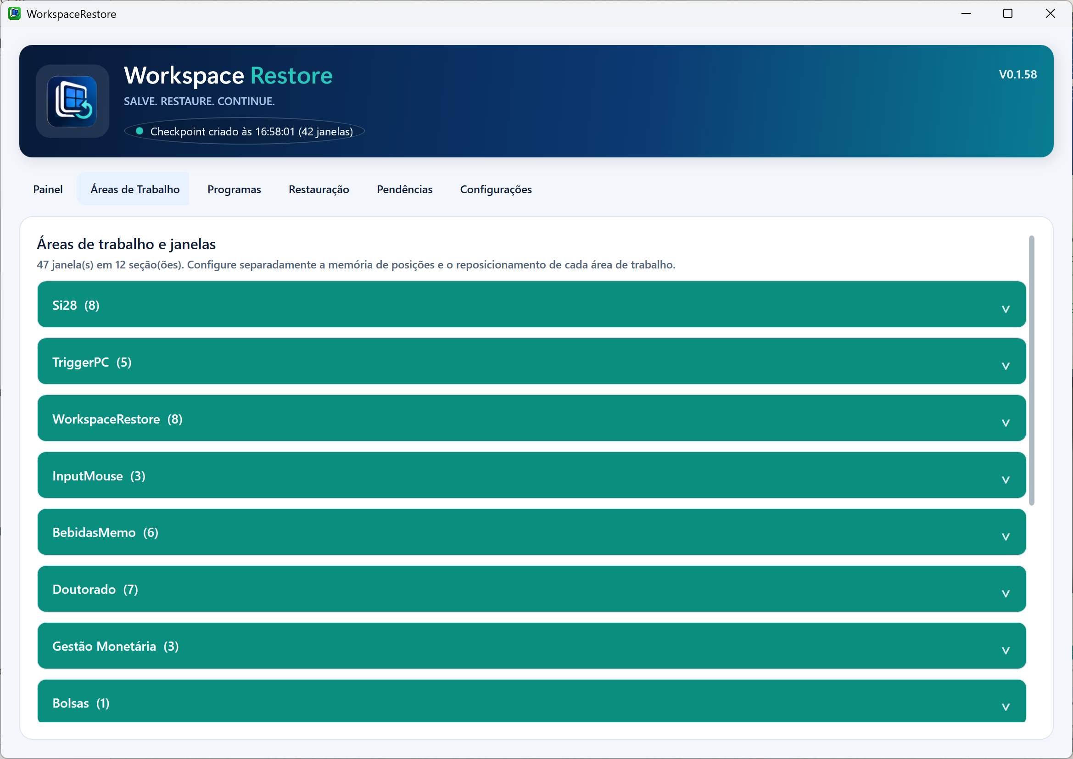Open the Pendências tab
Viewport: 1073px width, 759px height.
[404, 189]
